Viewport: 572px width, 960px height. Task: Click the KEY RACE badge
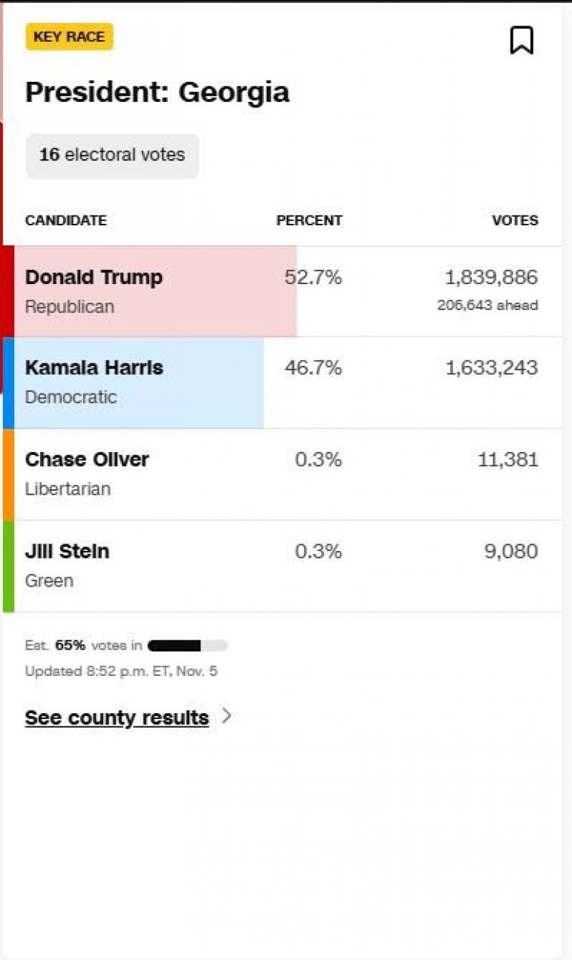point(69,36)
